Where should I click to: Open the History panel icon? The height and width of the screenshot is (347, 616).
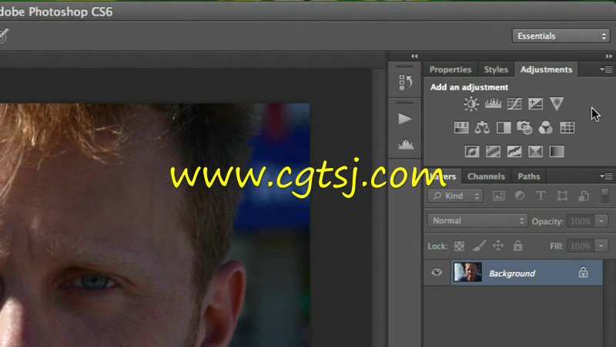pos(405,83)
